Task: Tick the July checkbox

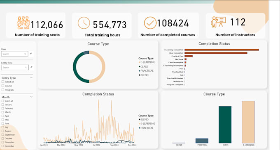Action: click(x=3, y=127)
